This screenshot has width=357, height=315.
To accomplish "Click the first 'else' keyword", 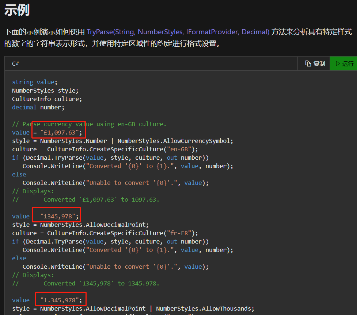I will [19, 174].
